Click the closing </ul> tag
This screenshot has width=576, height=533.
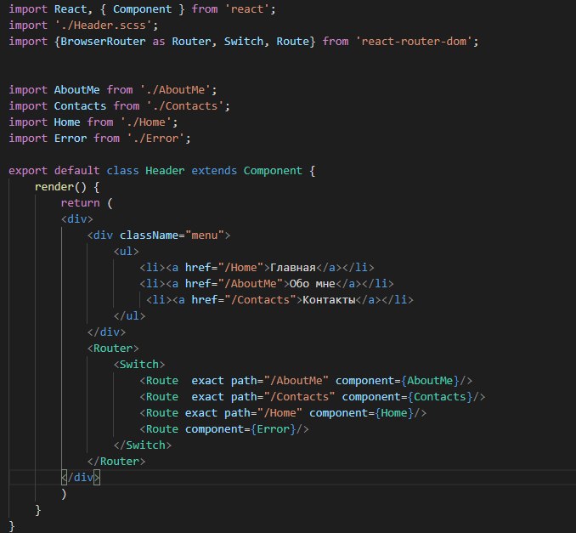tap(129, 316)
